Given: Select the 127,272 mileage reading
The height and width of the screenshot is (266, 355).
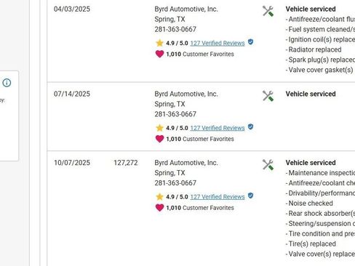Looking at the screenshot, I should (x=126, y=163).
